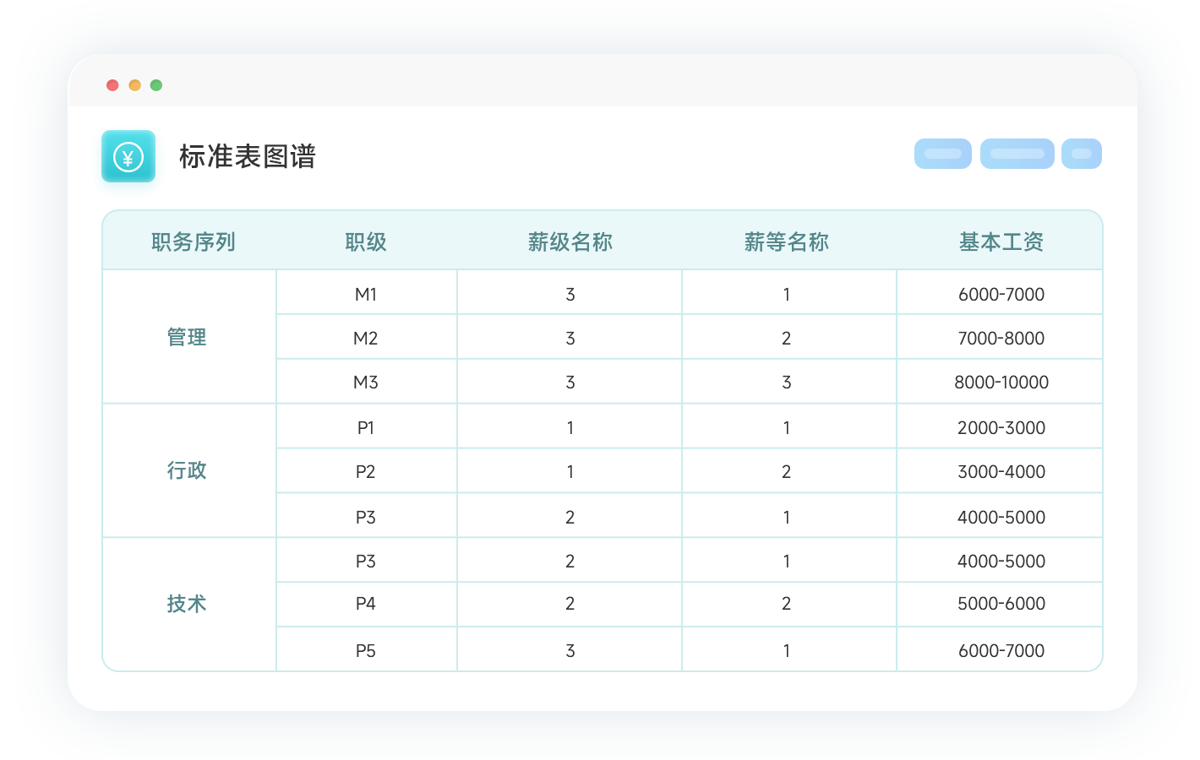This screenshot has width=1200, height=760.
Task: Select the 薪级名称 column header
Action: 570,242
